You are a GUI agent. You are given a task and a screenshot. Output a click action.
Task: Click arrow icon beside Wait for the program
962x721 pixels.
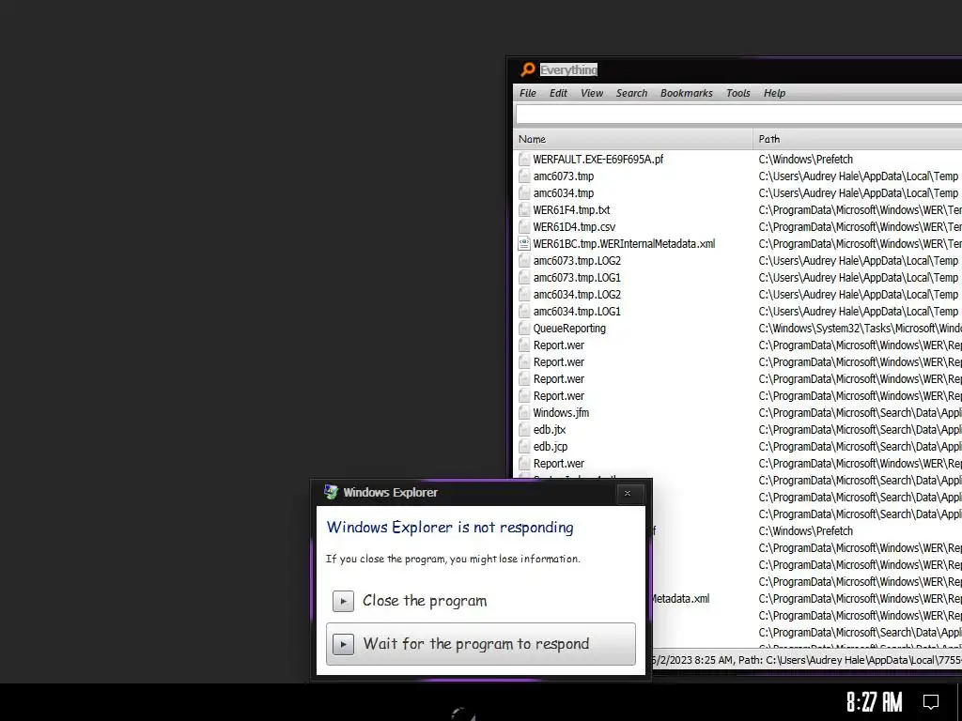343,644
